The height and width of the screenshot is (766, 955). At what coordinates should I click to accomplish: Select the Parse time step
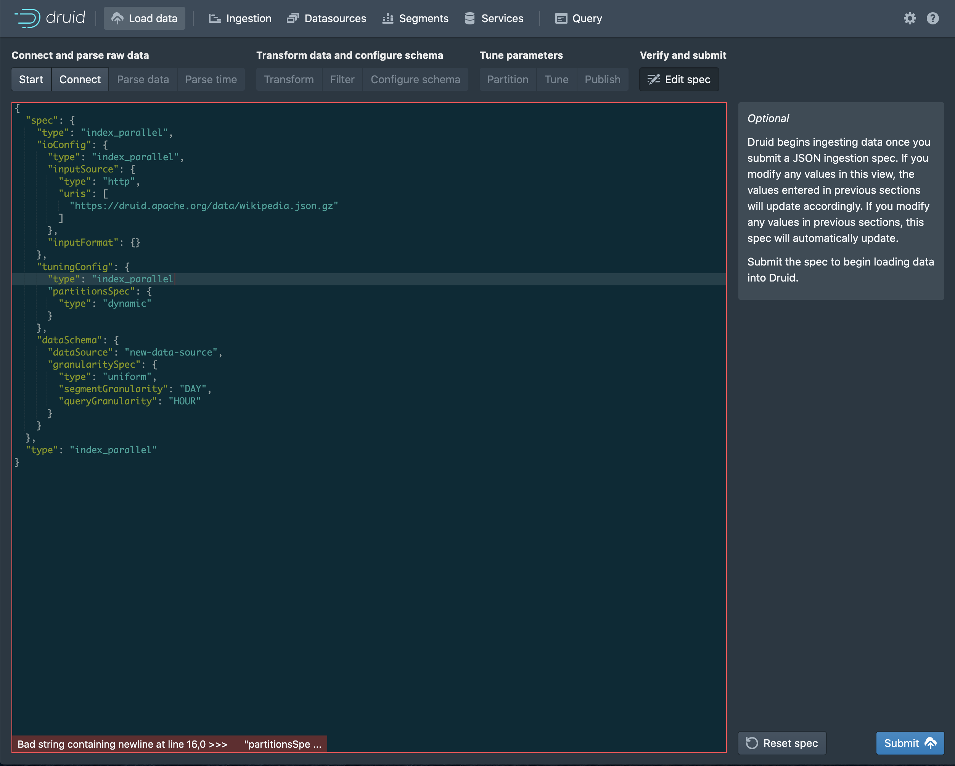click(211, 79)
